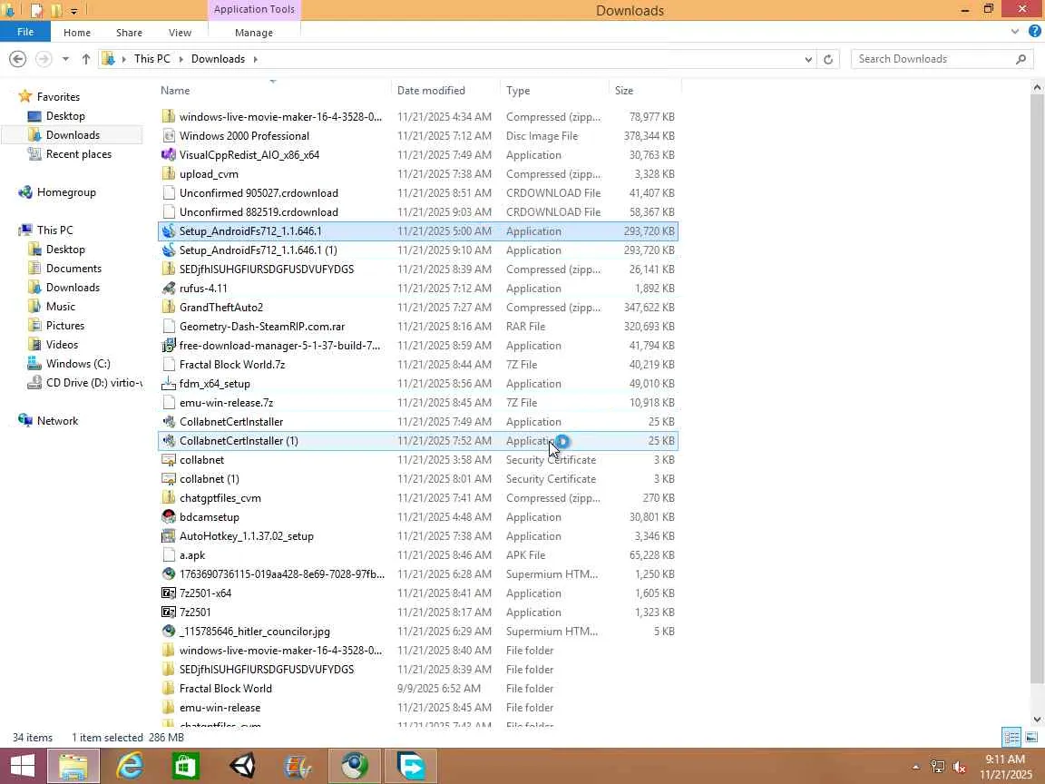Select Geometry-Dash-SteamRIP.com.rar file name
The width and height of the screenshot is (1045, 784).
point(262,327)
